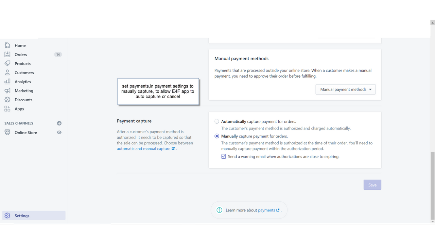Select Automatically capture payment for orders
The width and height of the screenshot is (435, 244).
[x=217, y=121]
